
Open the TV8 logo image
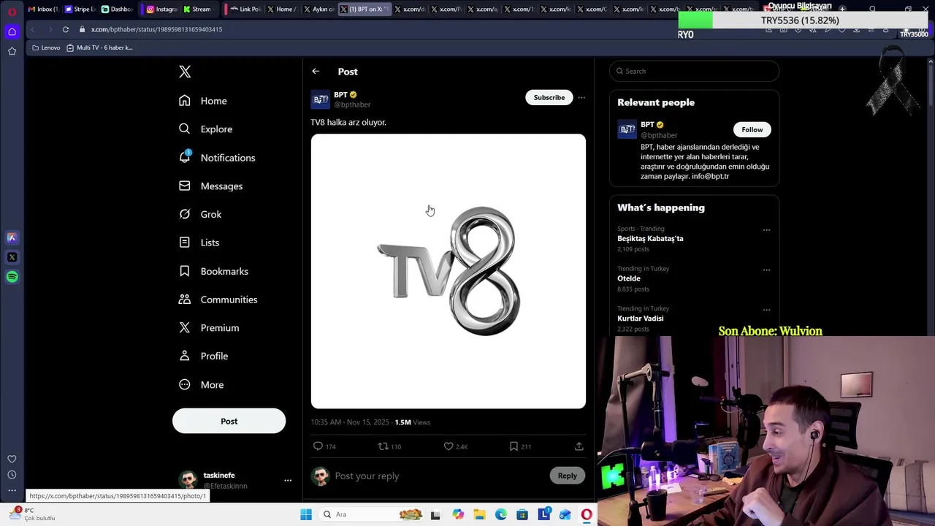tap(448, 271)
